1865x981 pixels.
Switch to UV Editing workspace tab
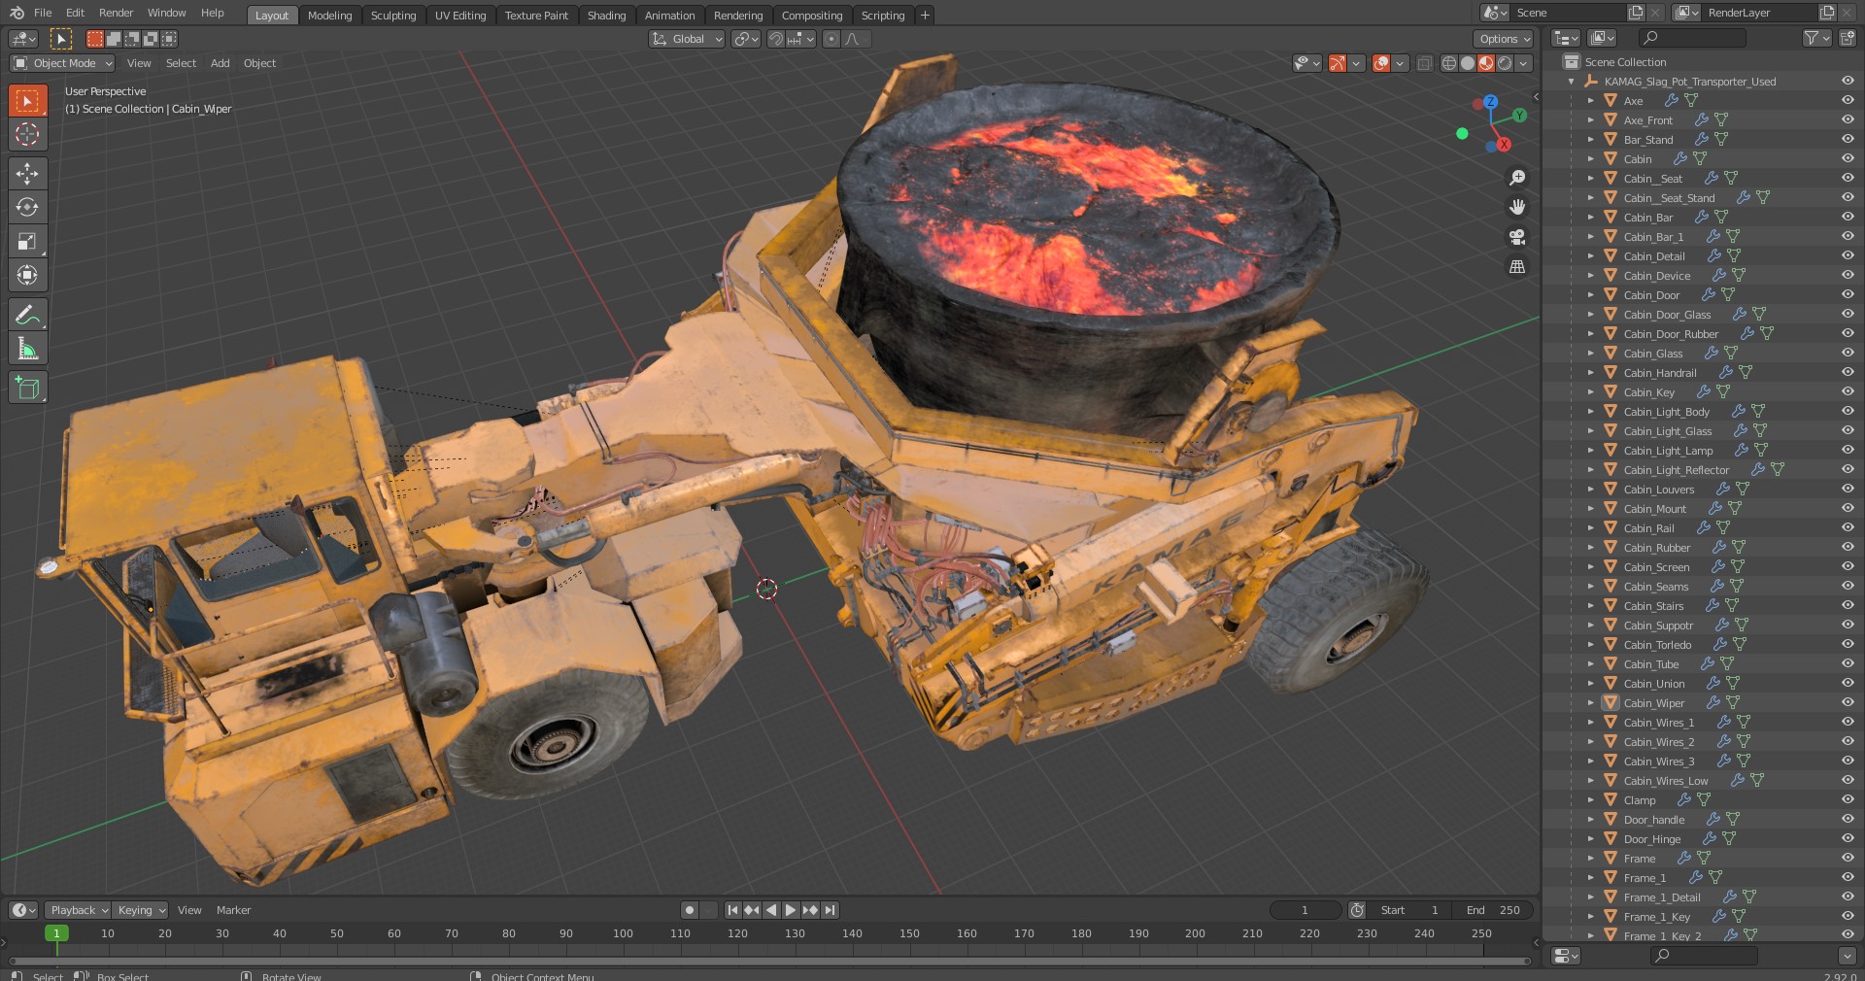pyautogui.click(x=460, y=16)
